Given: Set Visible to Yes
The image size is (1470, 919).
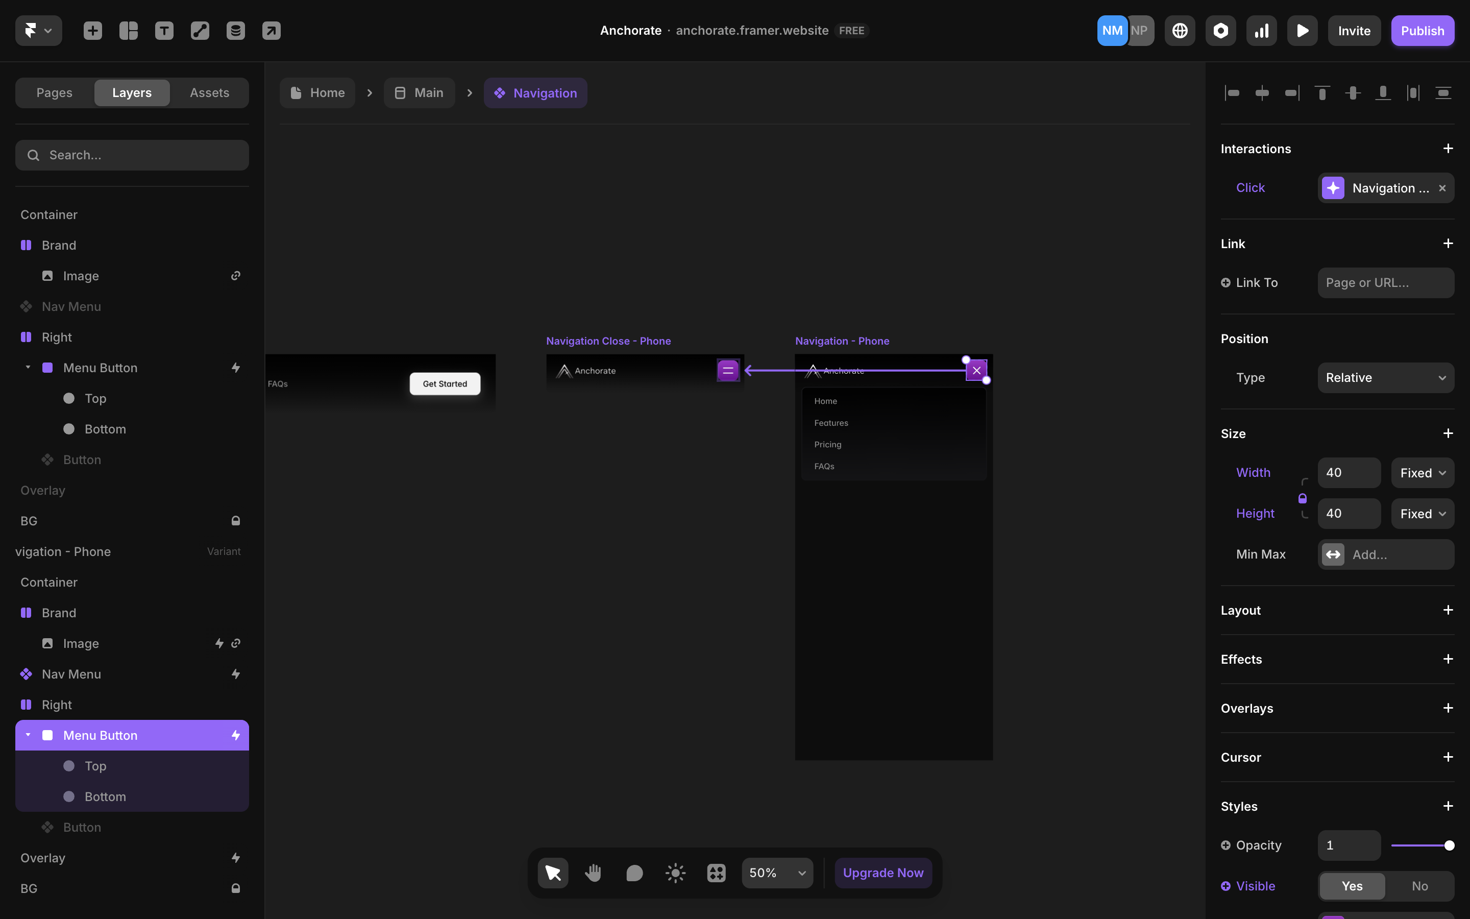Looking at the screenshot, I should [1352, 886].
